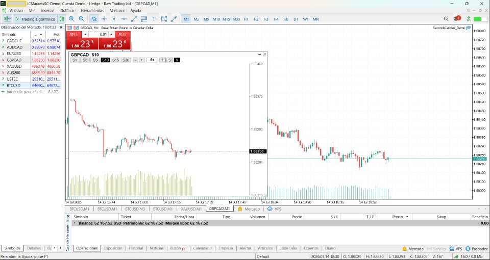This screenshot has height=260, width=490.
Task: Toggle the S button in seconds panel
Action: tap(169, 60)
